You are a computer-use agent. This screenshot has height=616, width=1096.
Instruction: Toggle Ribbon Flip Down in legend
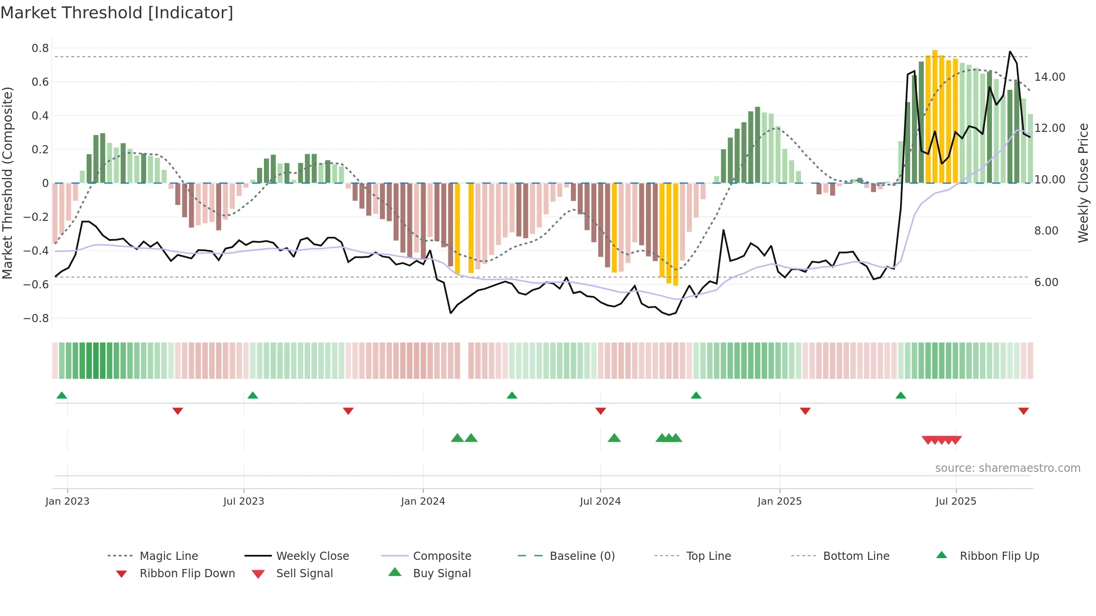(x=175, y=573)
